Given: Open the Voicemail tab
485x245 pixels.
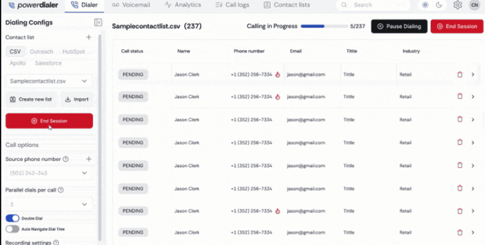Looking at the screenshot, I should click(x=131, y=5).
